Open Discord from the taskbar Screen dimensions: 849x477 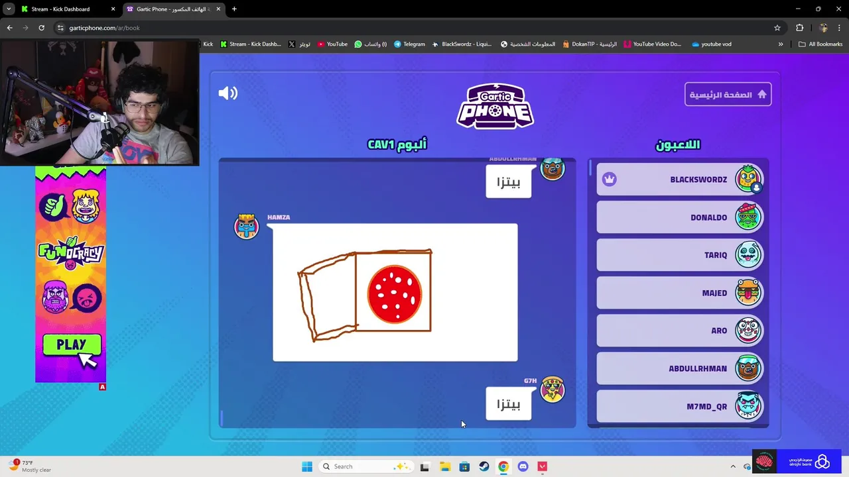click(523, 466)
